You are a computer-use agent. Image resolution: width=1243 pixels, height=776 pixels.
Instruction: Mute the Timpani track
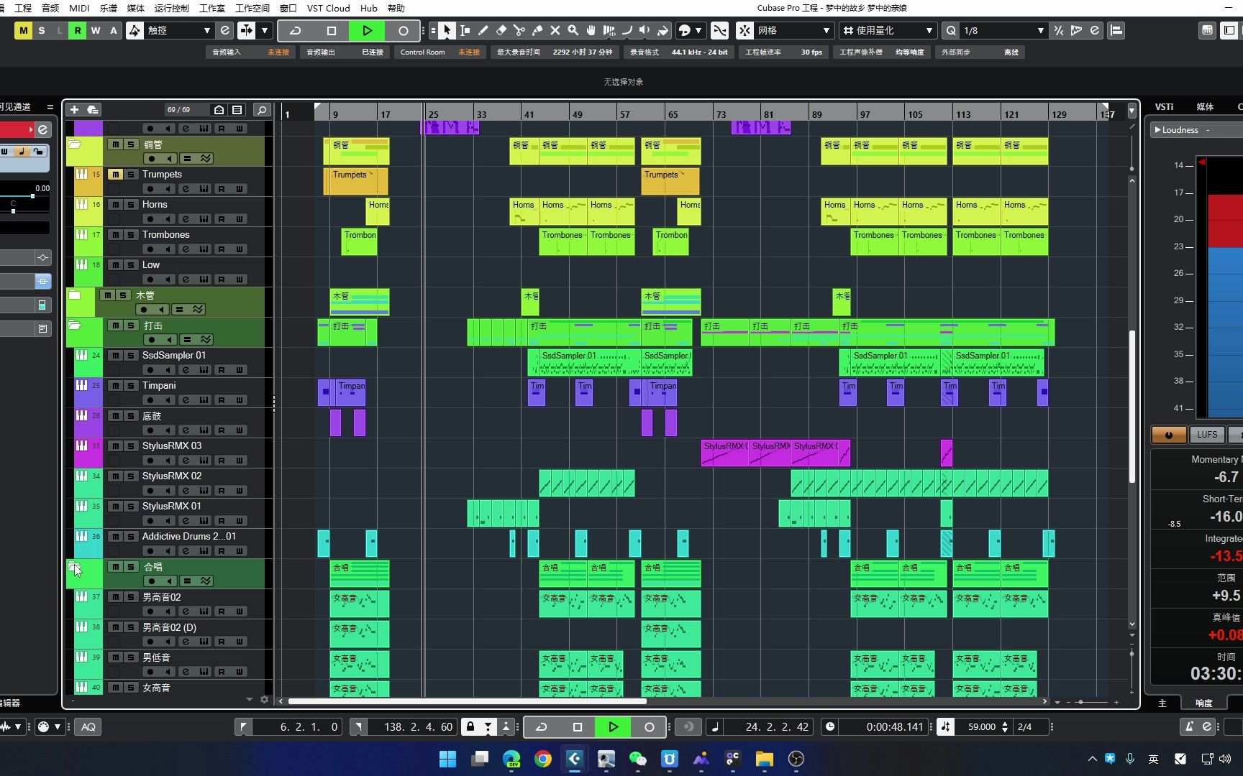[115, 386]
